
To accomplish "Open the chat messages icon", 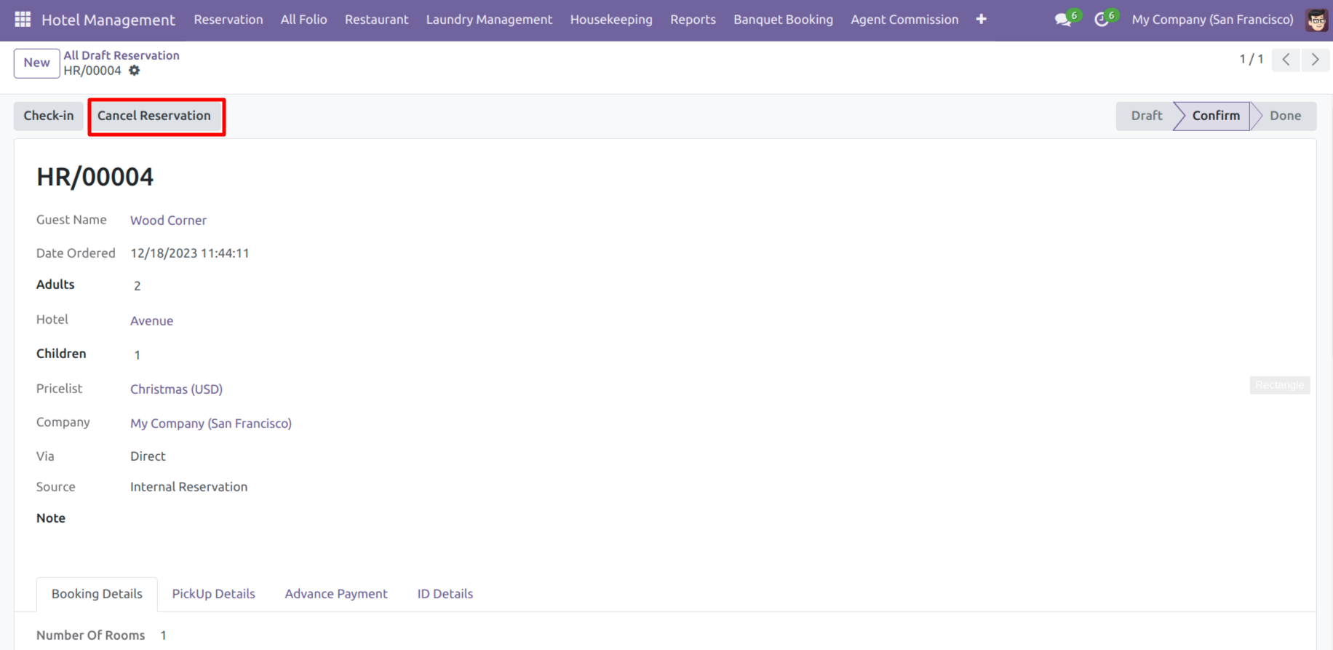I will click(x=1063, y=20).
